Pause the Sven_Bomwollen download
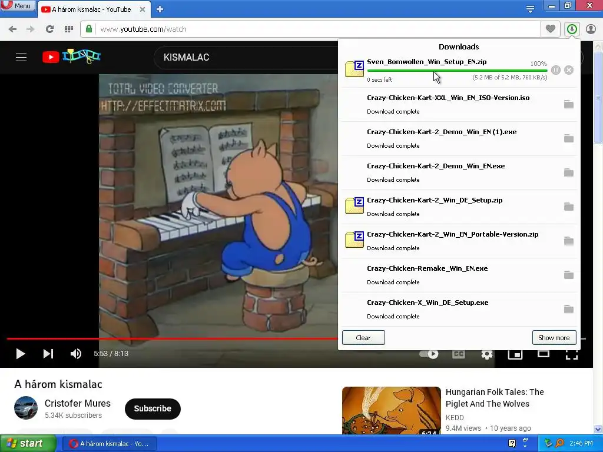The height and width of the screenshot is (452, 603). pyautogui.click(x=556, y=70)
